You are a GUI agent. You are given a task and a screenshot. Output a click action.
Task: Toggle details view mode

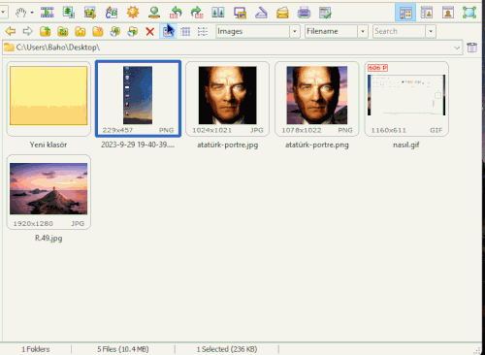click(185, 31)
